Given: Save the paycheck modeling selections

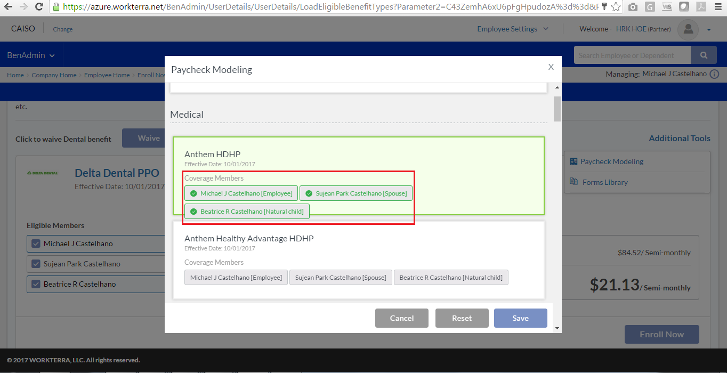Looking at the screenshot, I should coord(520,318).
